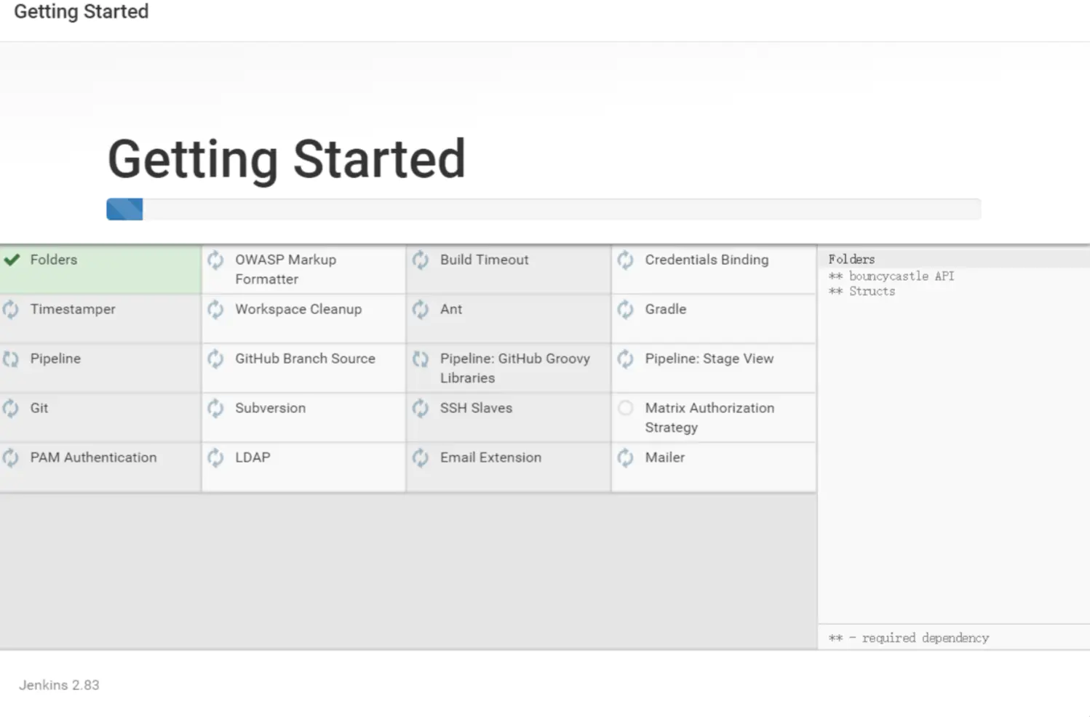Click the spinning sync icon next to Timestamper

click(11, 309)
